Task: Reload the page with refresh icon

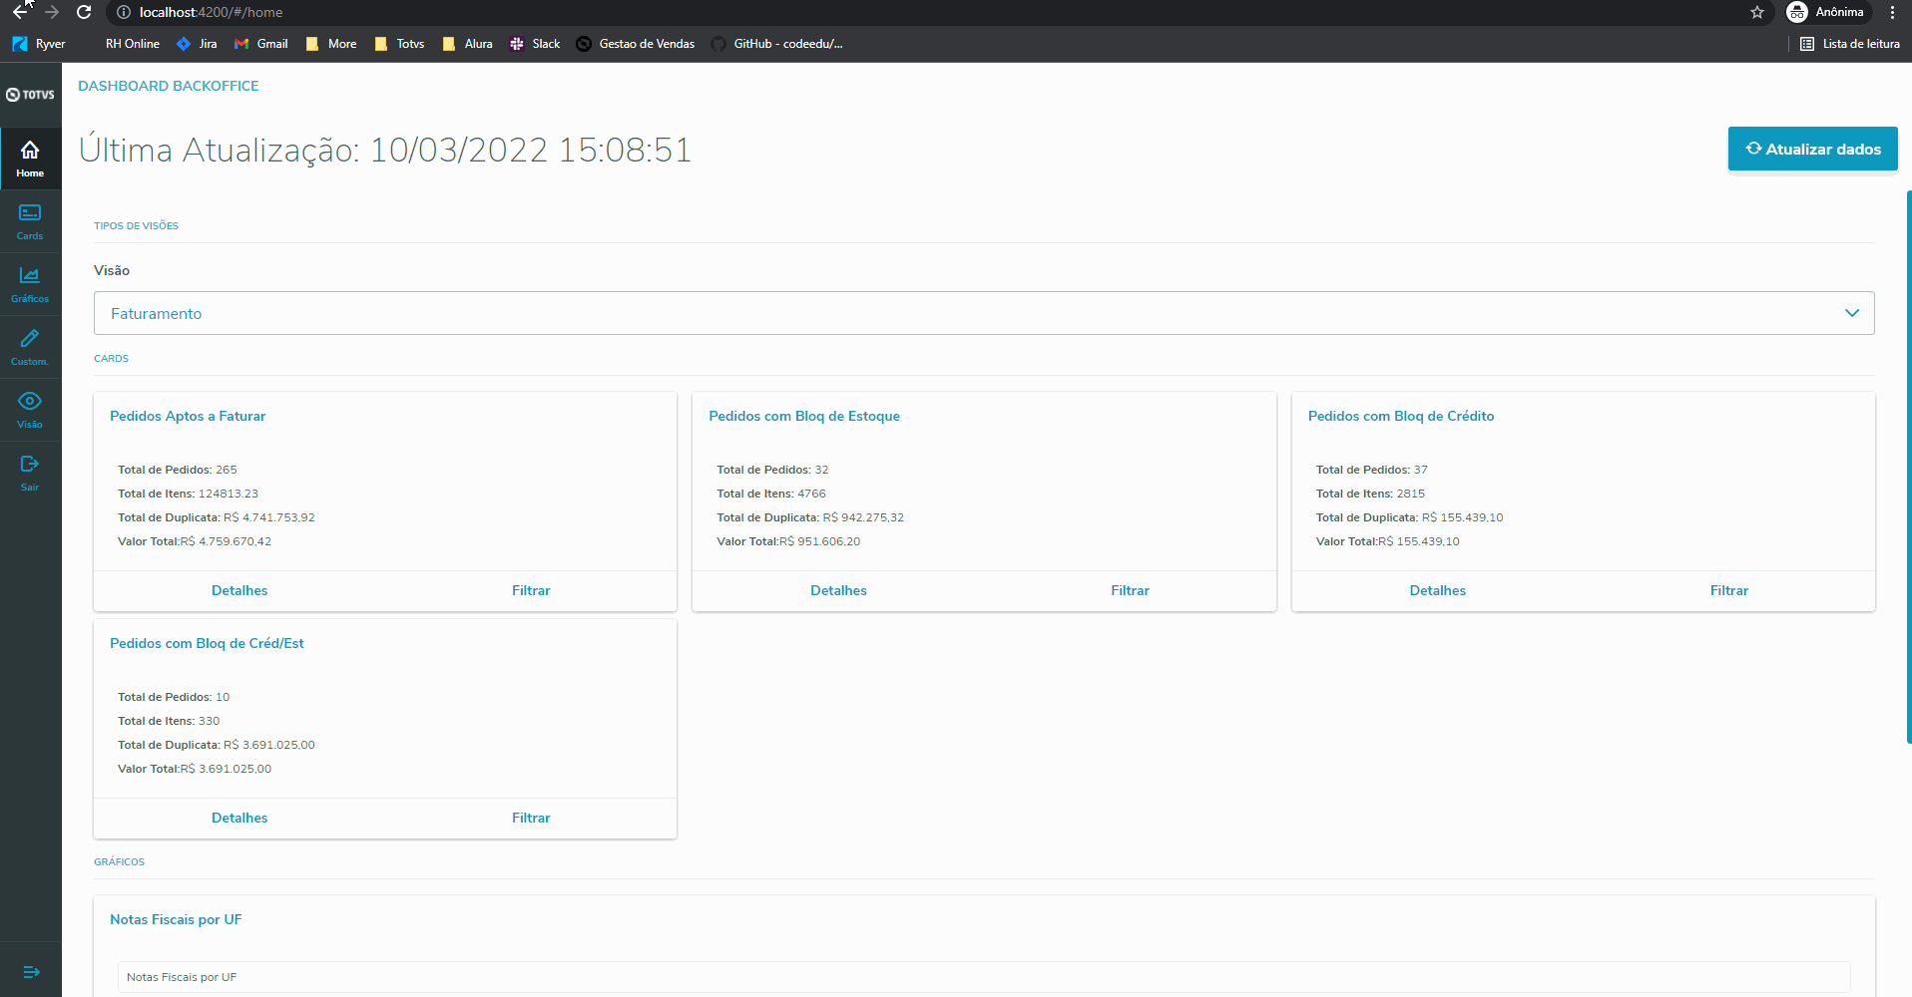Action: 84,12
